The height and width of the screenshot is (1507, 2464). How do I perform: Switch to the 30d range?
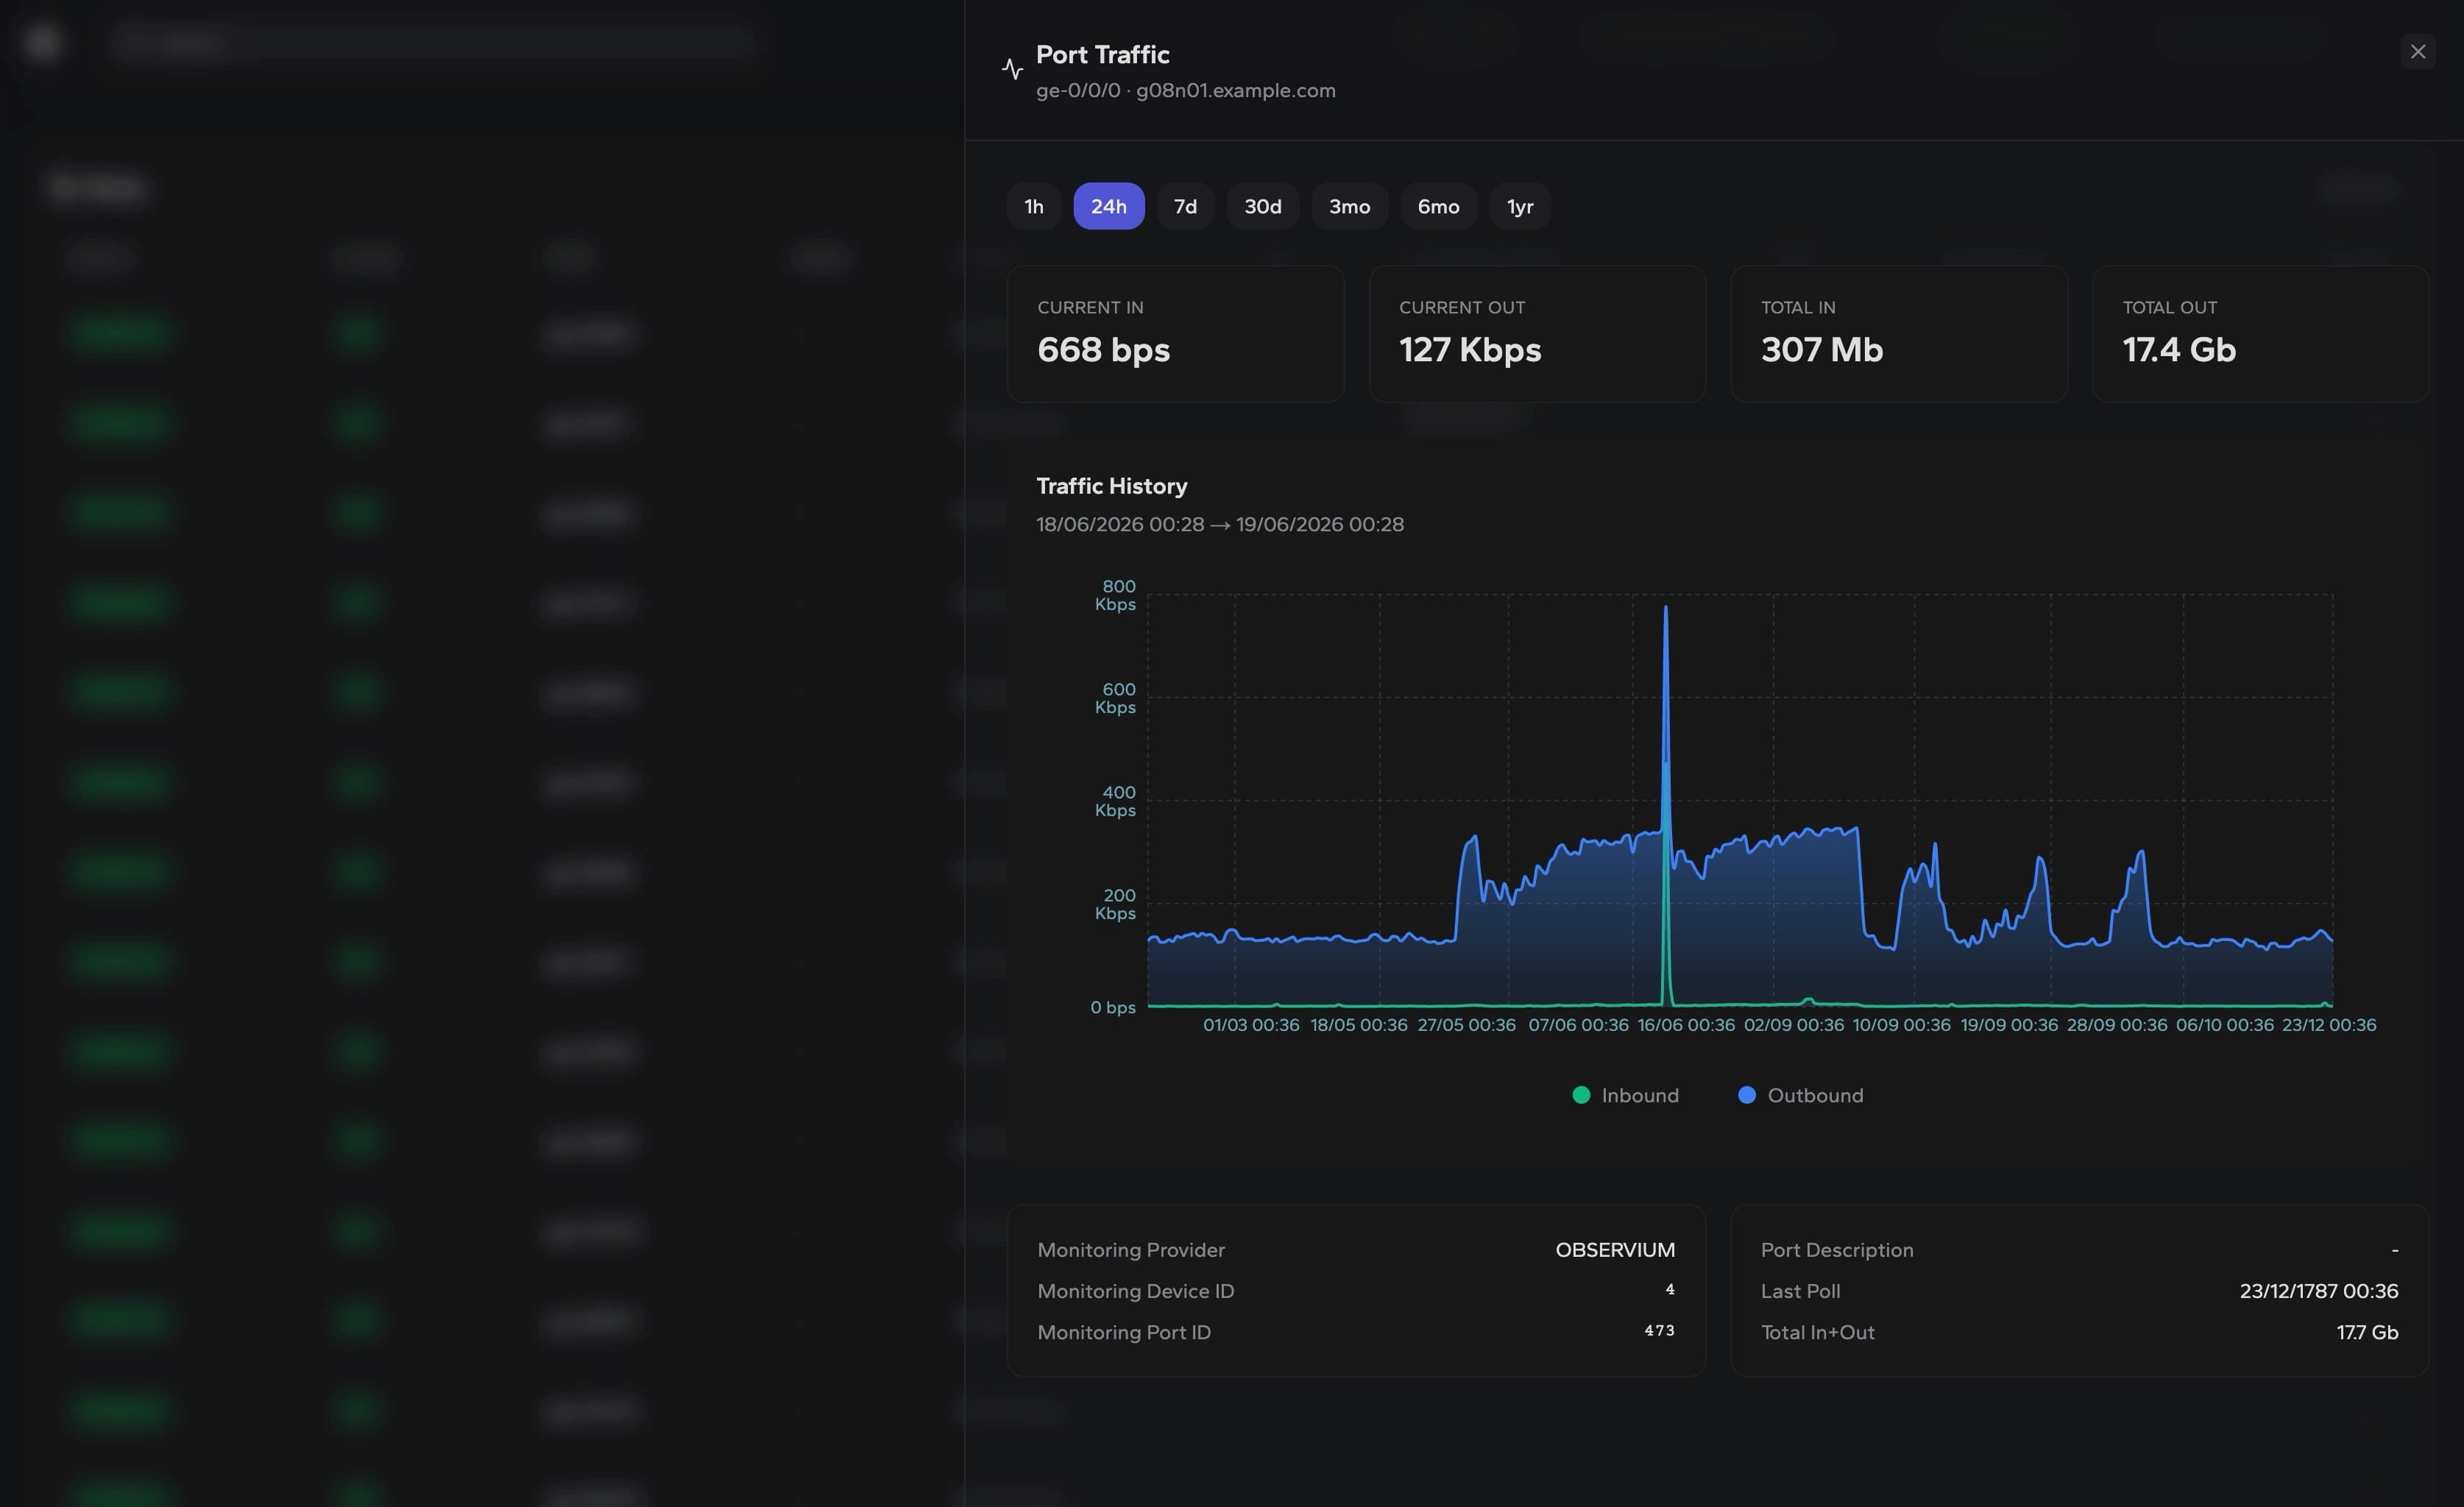click(x=1262, y=206)
